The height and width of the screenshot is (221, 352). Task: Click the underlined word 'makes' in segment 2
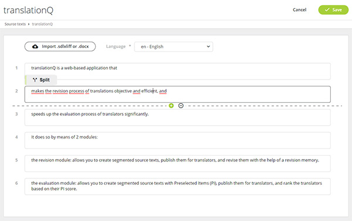tap(38, 91)
